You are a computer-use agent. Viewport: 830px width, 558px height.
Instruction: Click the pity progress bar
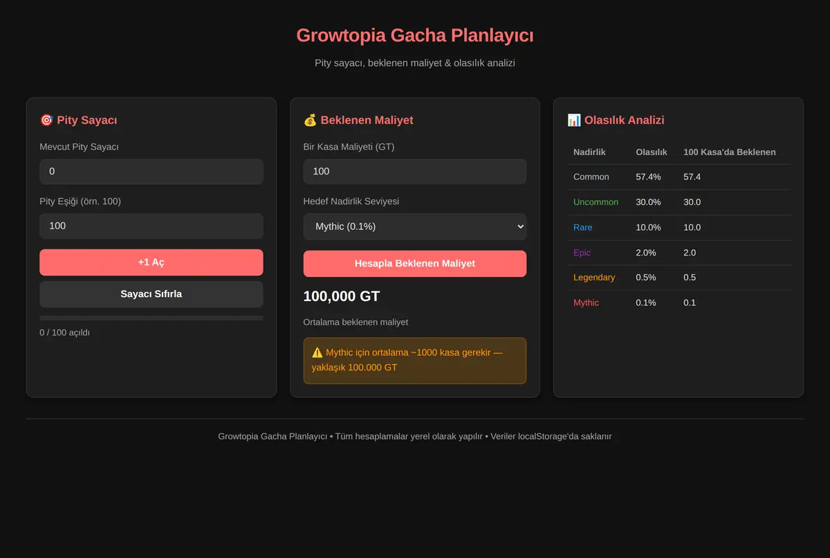pos(151,318)
